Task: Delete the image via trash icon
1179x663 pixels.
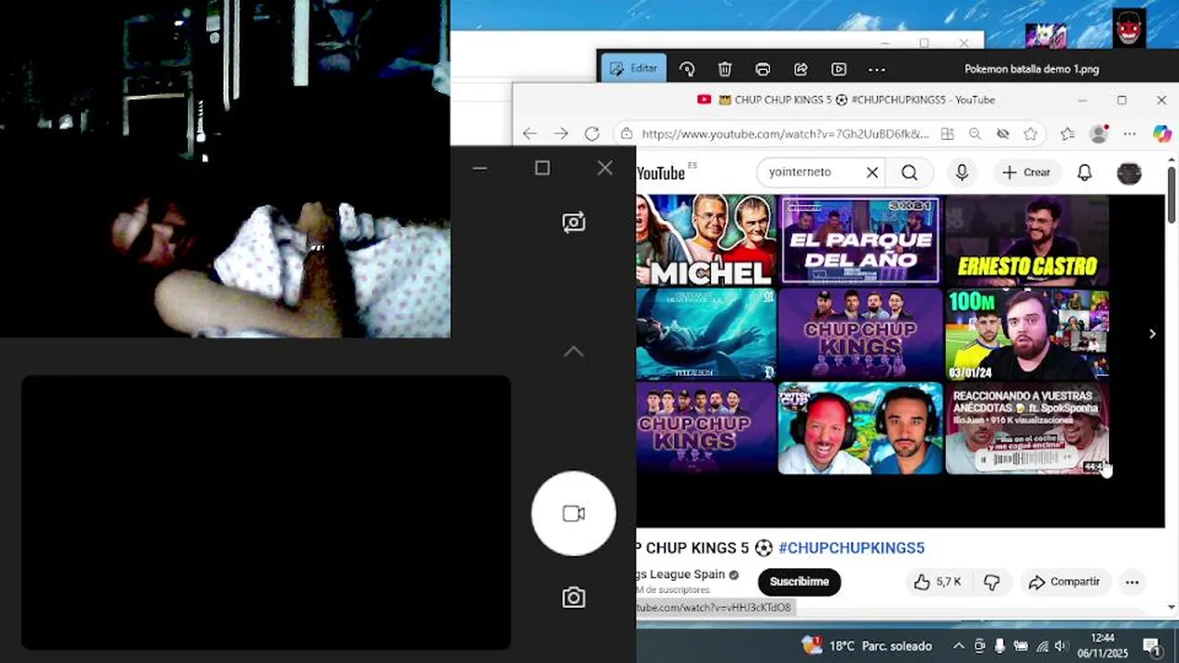Action: click(x=725, y=69)
